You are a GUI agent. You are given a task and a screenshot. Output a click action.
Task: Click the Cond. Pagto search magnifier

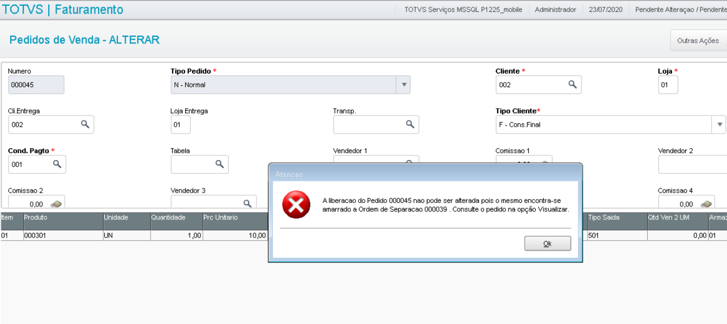tap(57, 164)
